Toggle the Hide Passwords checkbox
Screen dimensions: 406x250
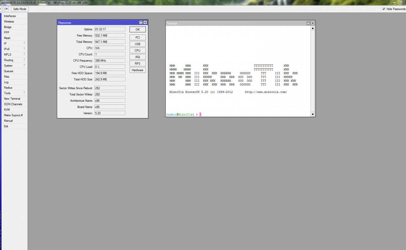384,9
